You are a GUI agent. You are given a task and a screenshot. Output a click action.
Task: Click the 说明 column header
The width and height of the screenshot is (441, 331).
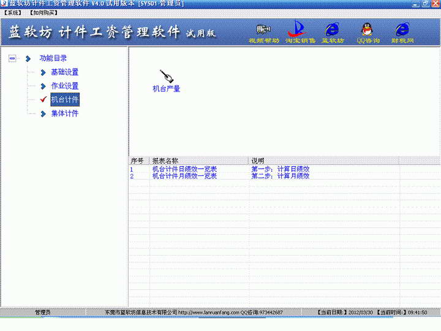tap(324, 161)
